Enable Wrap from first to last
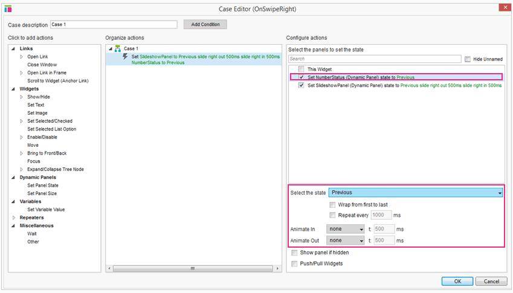Image resolution: width=513 pixels, height=293 pixels. [332, 205]
